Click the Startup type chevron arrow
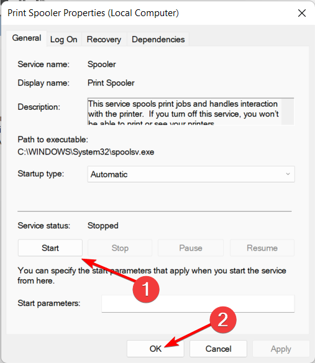 [288, 174]
